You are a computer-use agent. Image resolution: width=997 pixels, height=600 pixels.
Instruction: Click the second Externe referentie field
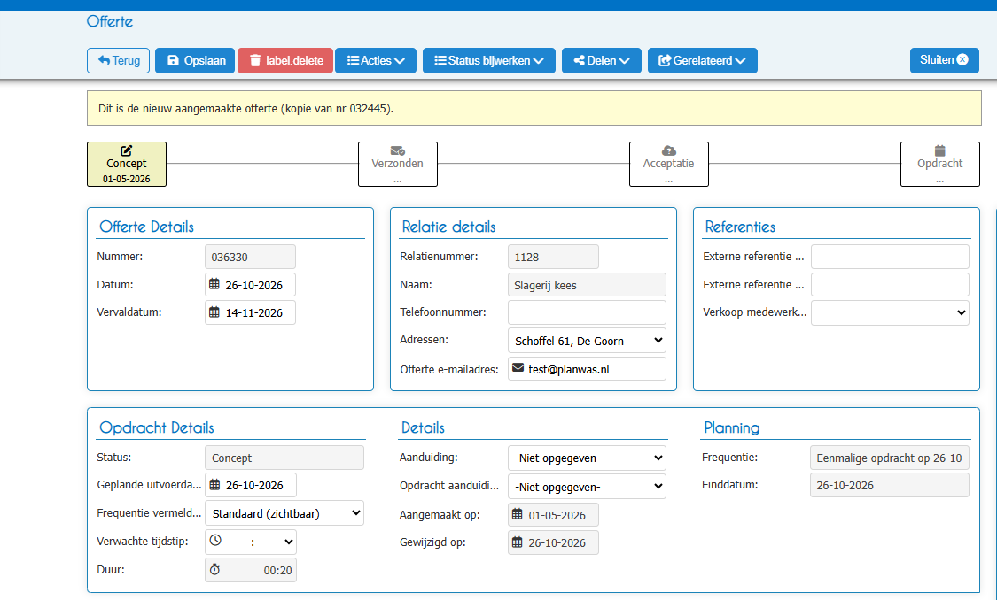point(890,284)
